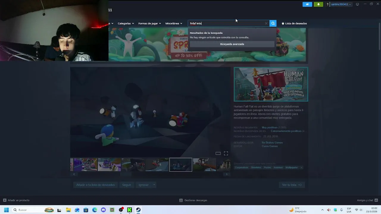The width and height of the screenshot is (381, 214).
Task: Open Búsqueda avanzada from search results
Action: [232, 44]
